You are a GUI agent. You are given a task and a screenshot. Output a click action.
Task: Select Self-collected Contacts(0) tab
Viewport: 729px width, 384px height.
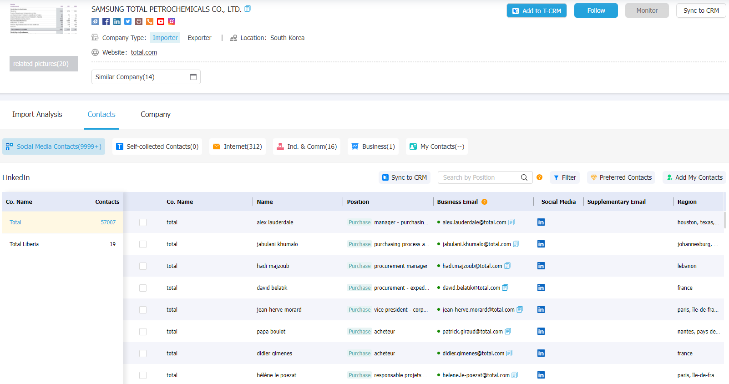click(x=157, y=147)
